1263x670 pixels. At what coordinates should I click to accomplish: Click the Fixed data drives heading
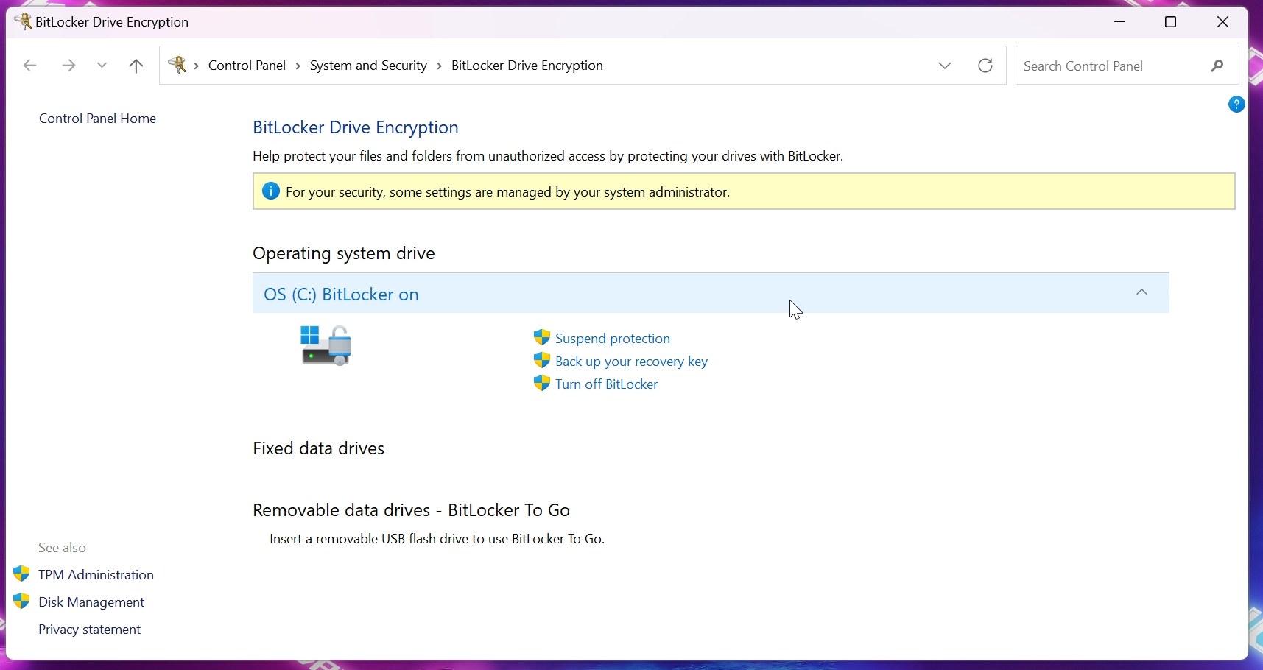click(318, 448)
